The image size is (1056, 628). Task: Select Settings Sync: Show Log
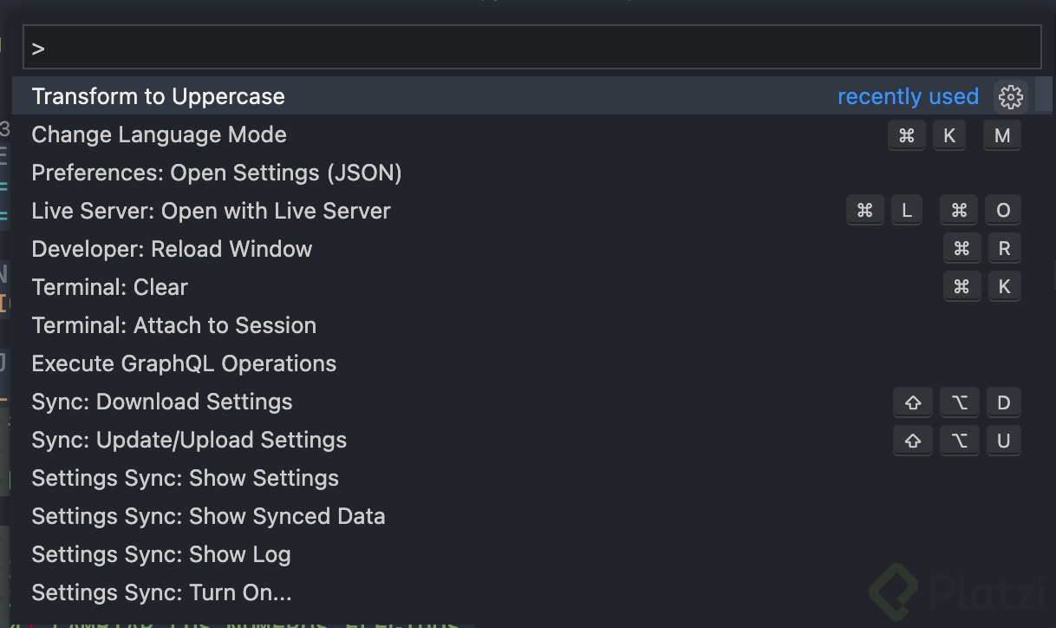pos(525,554)
